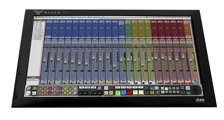Tap the green Save Session button
The height and width of the screenshot is (120, 224).
[35, 88]
